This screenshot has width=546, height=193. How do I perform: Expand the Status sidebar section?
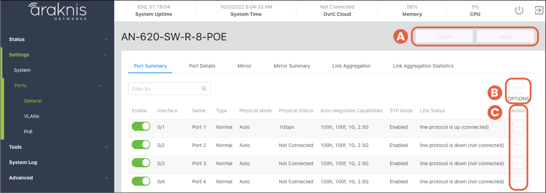coord(57,39)
